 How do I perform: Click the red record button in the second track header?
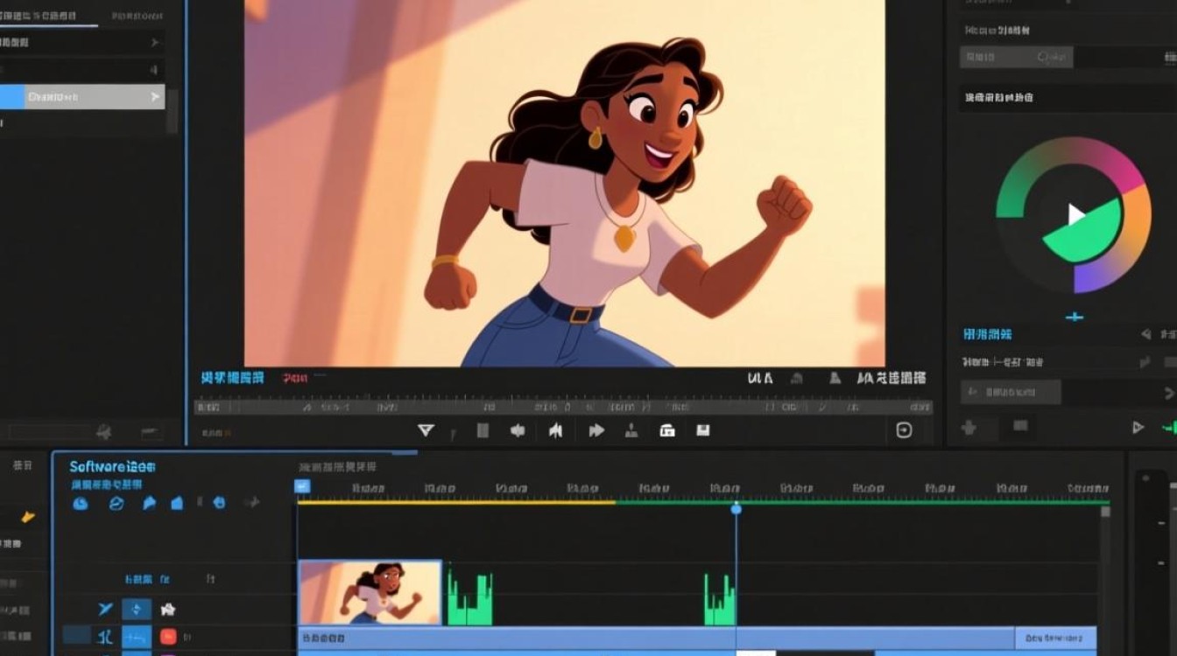(x=168, y=637)
